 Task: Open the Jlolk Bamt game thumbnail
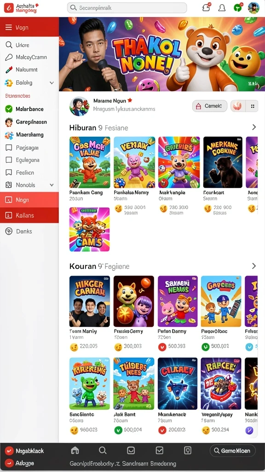(134, 383)
